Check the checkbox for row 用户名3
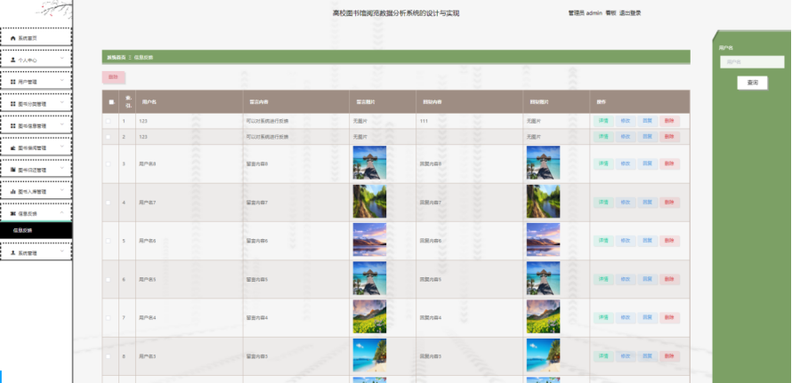The image size is (792, 383). [x=108, y=356]
